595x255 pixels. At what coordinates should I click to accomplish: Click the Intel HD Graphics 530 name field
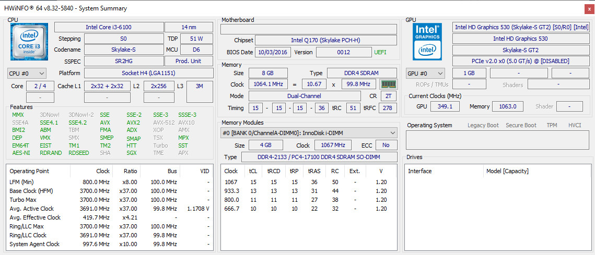click(520, 39)
